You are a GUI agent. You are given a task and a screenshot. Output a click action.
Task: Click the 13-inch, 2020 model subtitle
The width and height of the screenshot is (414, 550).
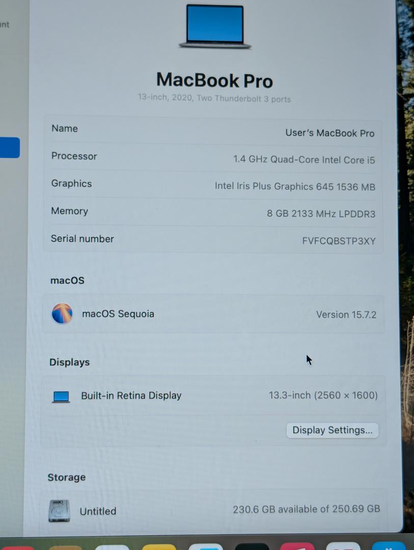(x=214, y=98)
